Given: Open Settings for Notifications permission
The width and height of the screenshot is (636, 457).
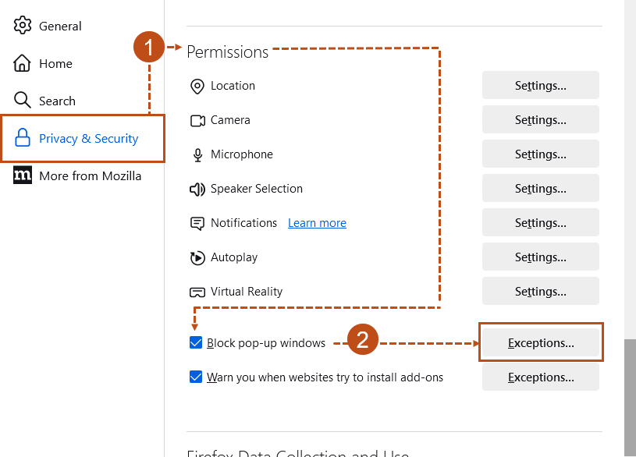Looking at the screenshot, I should [x=540, y=223].
